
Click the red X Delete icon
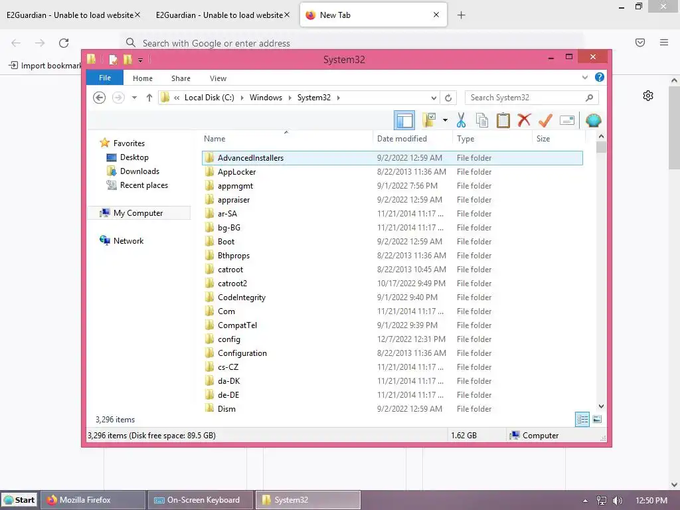[524, 120]
